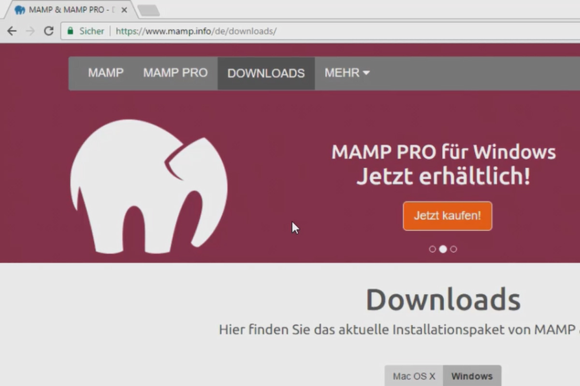Open the MAMP PRO navigation item

pyautogui.click(x=175, y=73)
